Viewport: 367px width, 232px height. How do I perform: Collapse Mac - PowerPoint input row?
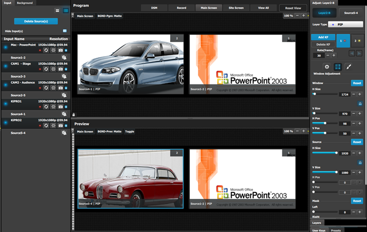point(5,47)
